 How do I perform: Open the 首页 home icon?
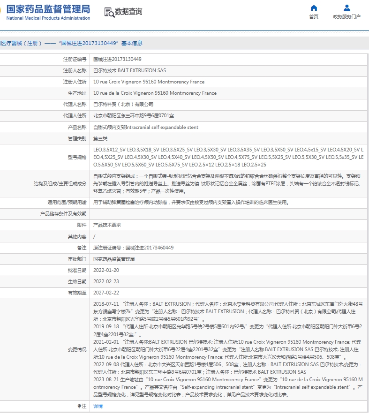coord(314,8)
